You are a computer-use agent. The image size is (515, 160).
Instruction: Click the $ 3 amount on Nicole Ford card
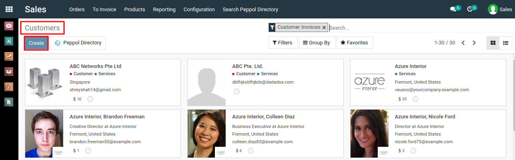pos(401,151)
